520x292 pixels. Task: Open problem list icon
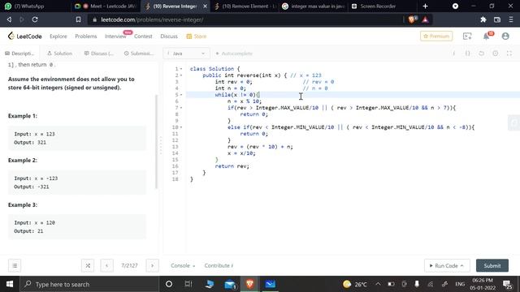[15, 265]
